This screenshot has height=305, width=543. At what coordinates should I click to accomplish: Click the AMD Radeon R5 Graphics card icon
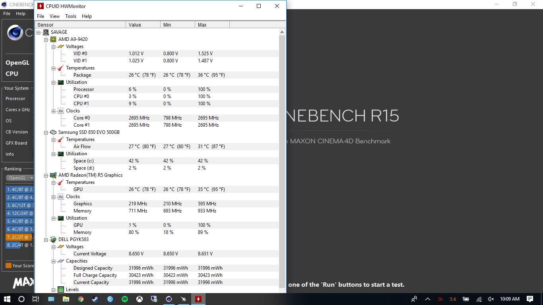click(x=53, y=175)
